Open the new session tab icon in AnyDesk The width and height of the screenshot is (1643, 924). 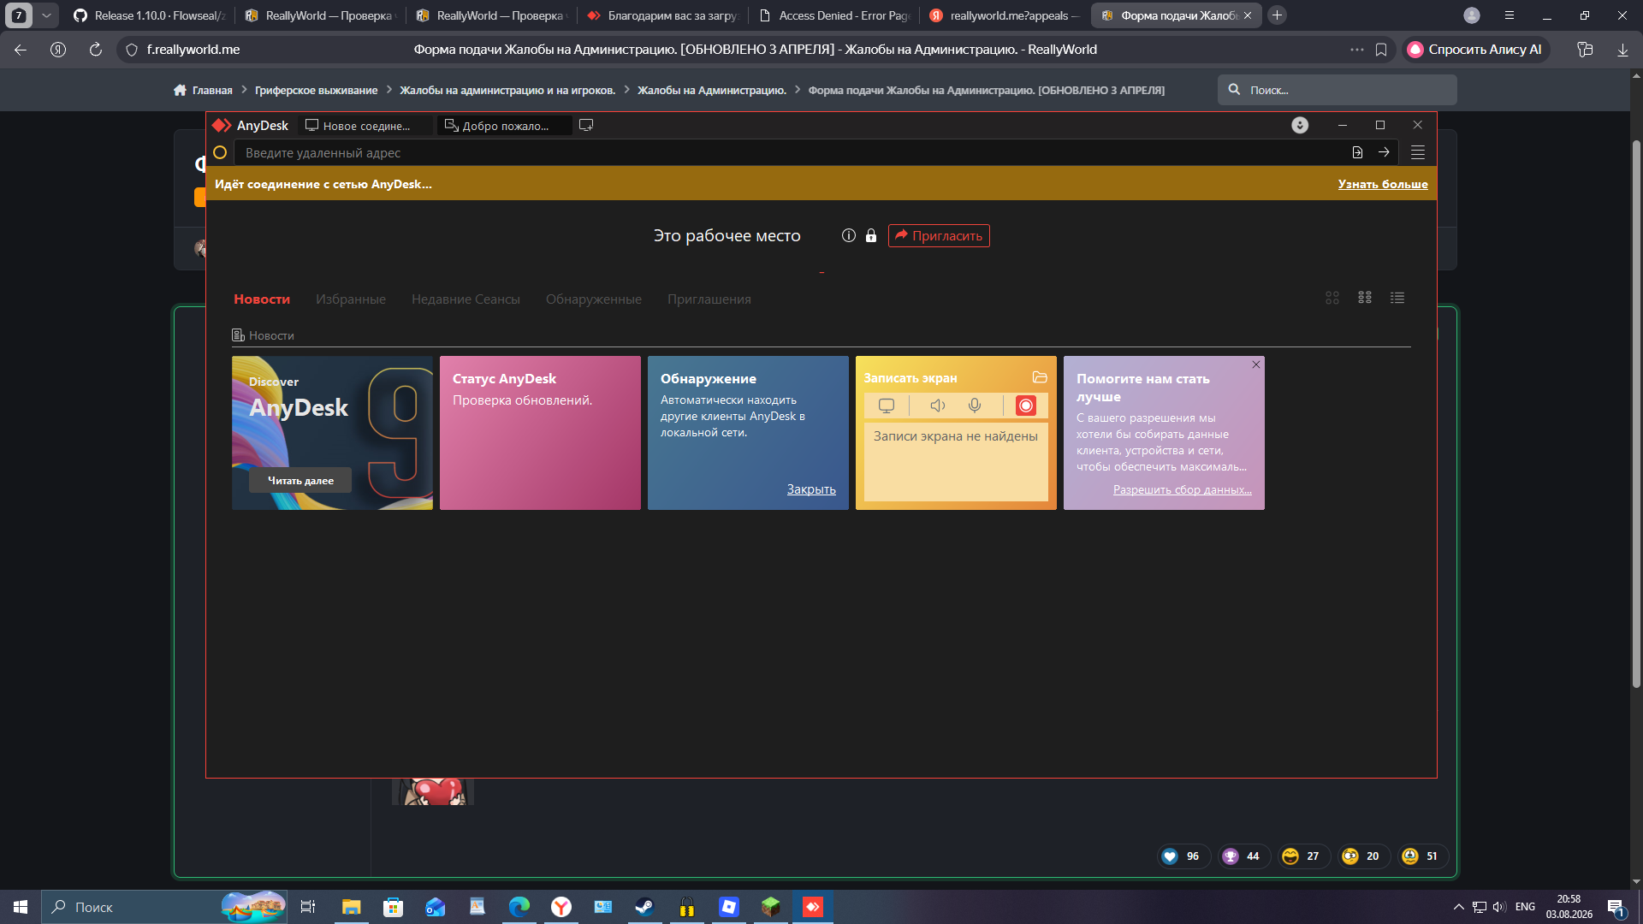pyautogui.click(x=586, y=125)
